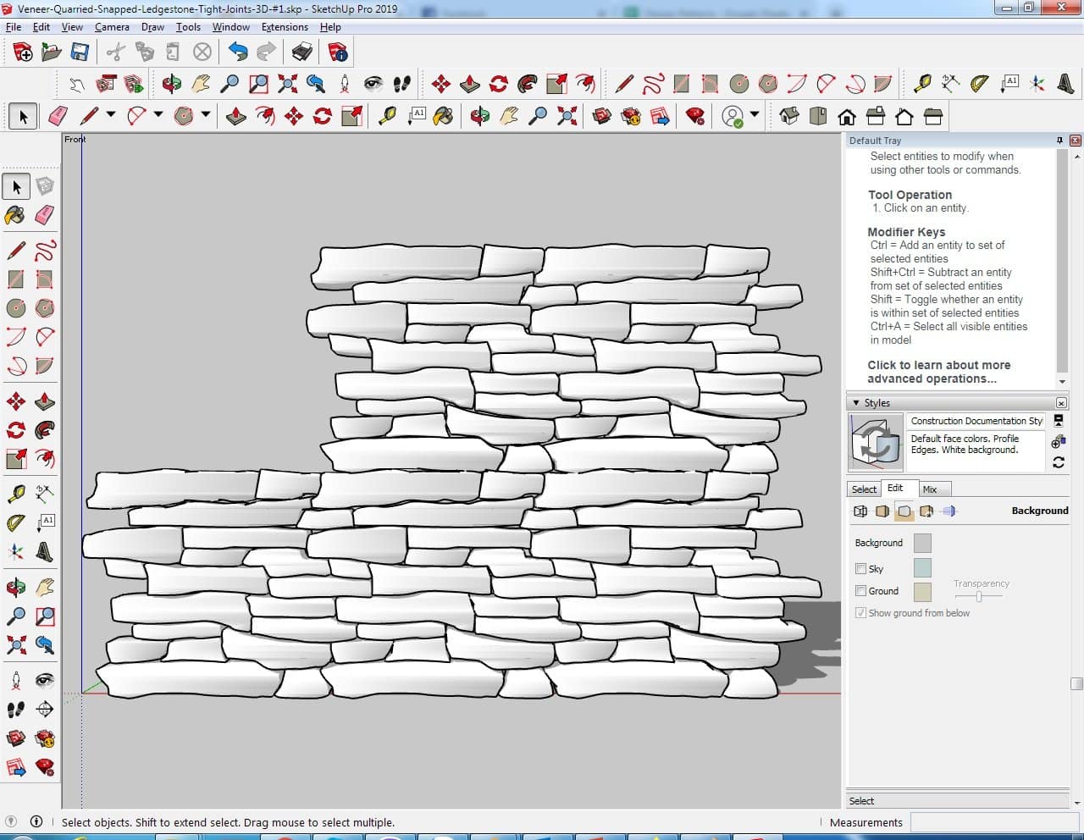Switch to the Mix tab in Styles
The width and height of the screenshot is (1084, 840).
coord(930,489)
